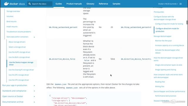Open Use the VFS storage driver
Image resolution: width=188 pixels, height=106 pixels.
pos(19,80)
